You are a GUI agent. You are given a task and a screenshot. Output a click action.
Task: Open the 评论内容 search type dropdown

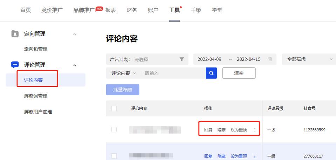124,73
